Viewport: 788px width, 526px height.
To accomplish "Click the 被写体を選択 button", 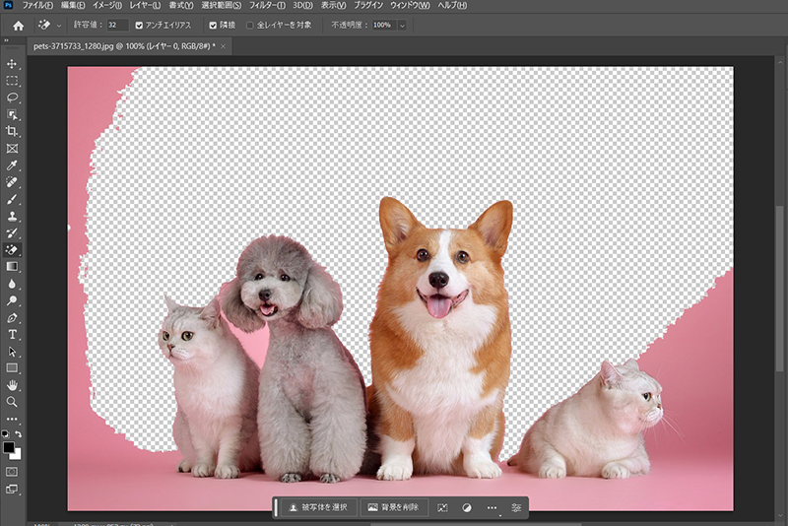I will [x=318, y=507].
